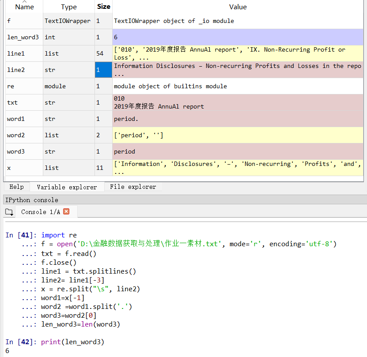Click the type 'TextIOWrapper' of f
Image resolution: width=367 pixels, height=357 pixels.
(69, 21)
